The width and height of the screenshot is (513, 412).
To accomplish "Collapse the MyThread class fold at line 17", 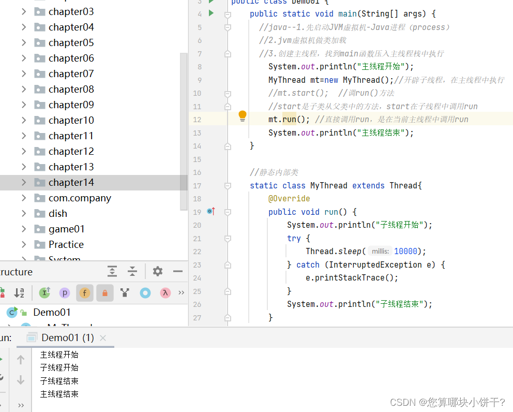I will pyautogui.click(x=228, y=185).
